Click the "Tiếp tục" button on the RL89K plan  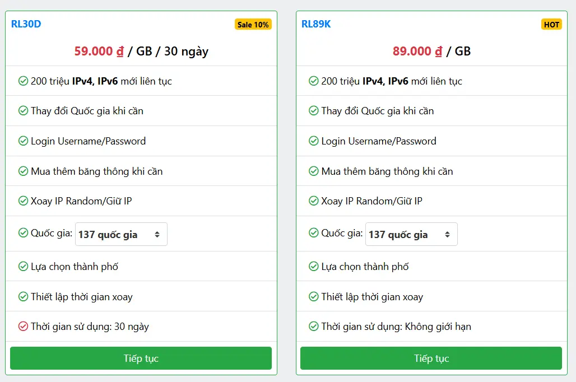click(x=431, y=358)
